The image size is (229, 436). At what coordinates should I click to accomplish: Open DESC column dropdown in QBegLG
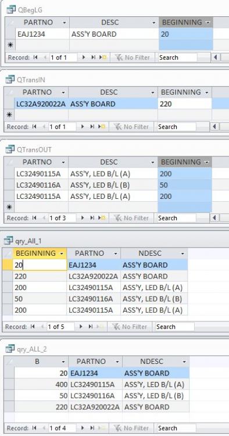153,23
